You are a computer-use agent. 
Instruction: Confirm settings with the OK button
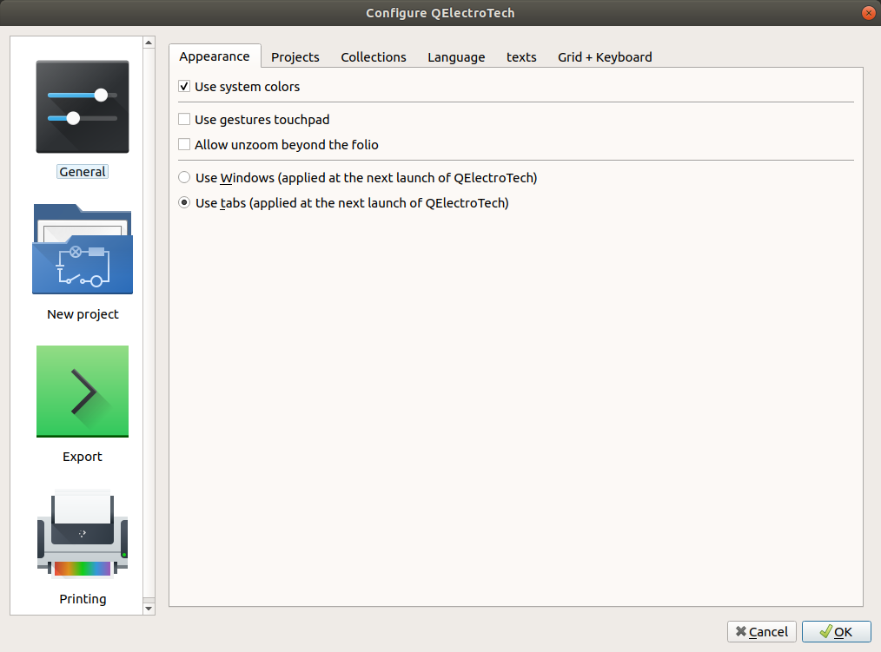[836, 632]
